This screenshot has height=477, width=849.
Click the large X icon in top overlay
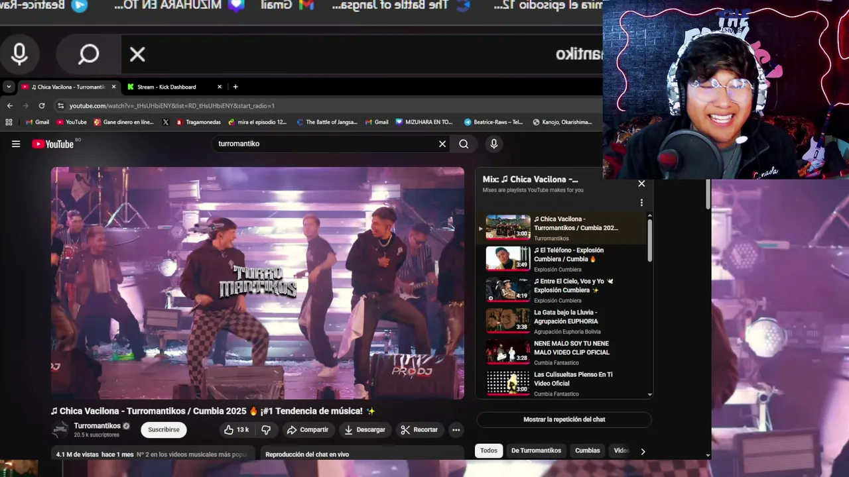tap(137, 54)
